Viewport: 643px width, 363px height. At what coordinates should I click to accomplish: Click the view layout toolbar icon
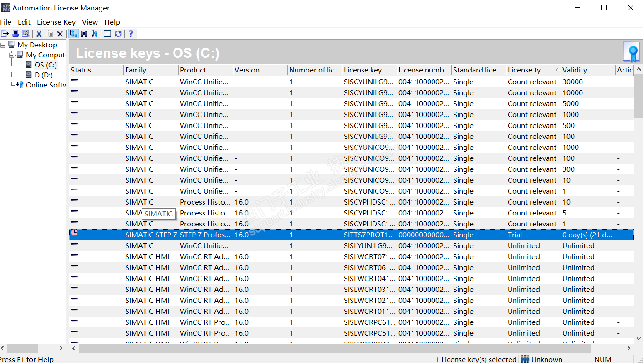pos(107,34)
